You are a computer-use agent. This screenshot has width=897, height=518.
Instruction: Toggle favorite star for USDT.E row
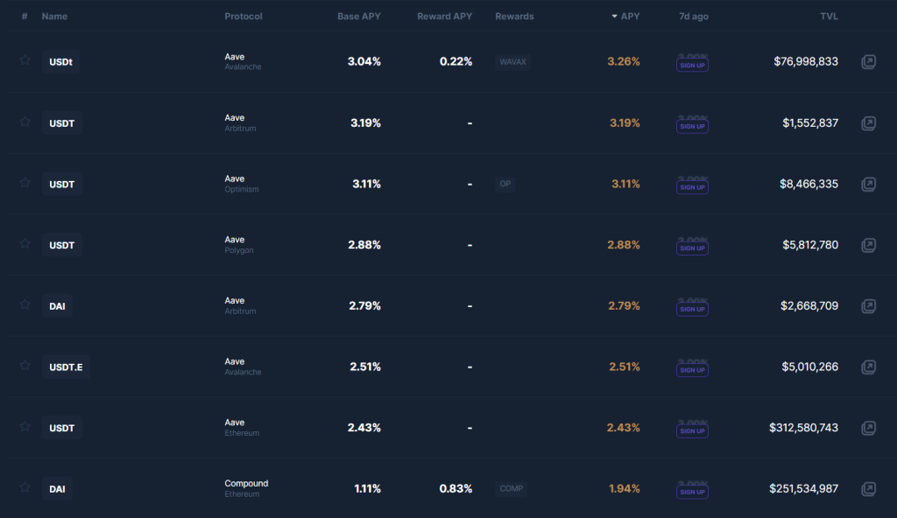pyautogui.click(x=25, y=366)
